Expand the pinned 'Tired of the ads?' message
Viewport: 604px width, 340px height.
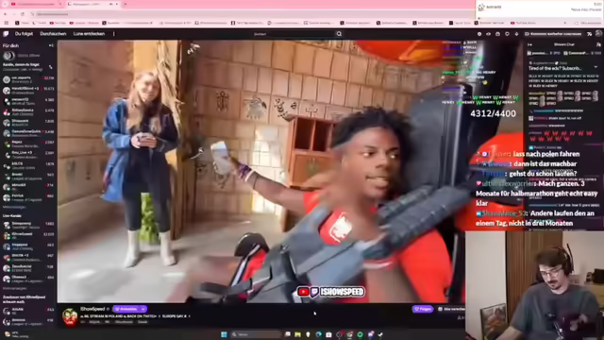(x=596, y=67)
